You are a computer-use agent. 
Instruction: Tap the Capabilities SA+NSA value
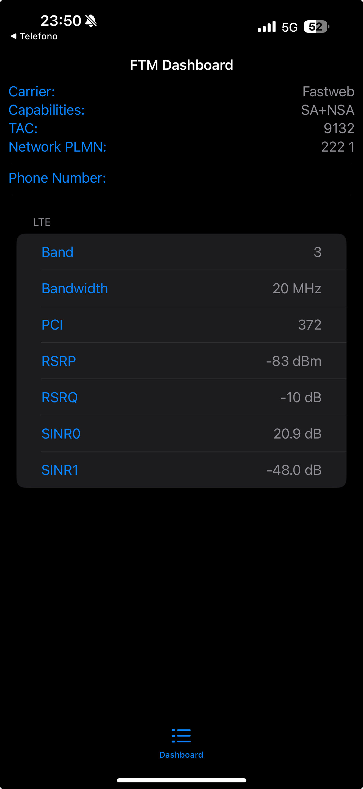(x=327, y=110)
